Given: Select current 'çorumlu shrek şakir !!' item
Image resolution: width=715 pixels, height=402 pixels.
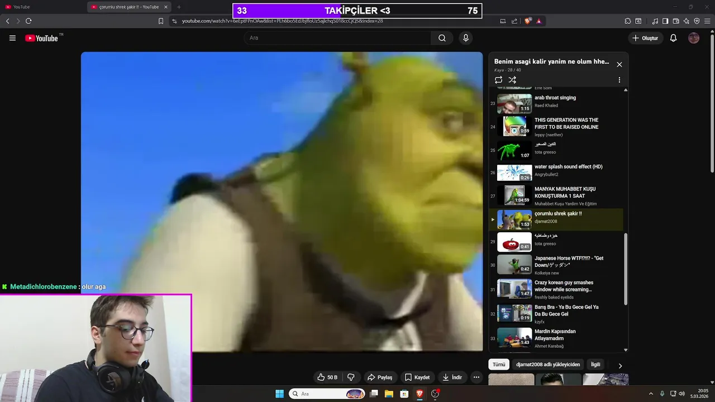Looking at the screenshot, I should pyautogui.click(x=556, y=220).
